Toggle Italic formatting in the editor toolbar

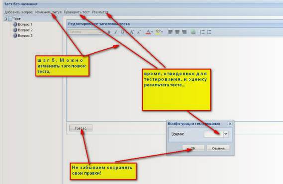(116, 32)
